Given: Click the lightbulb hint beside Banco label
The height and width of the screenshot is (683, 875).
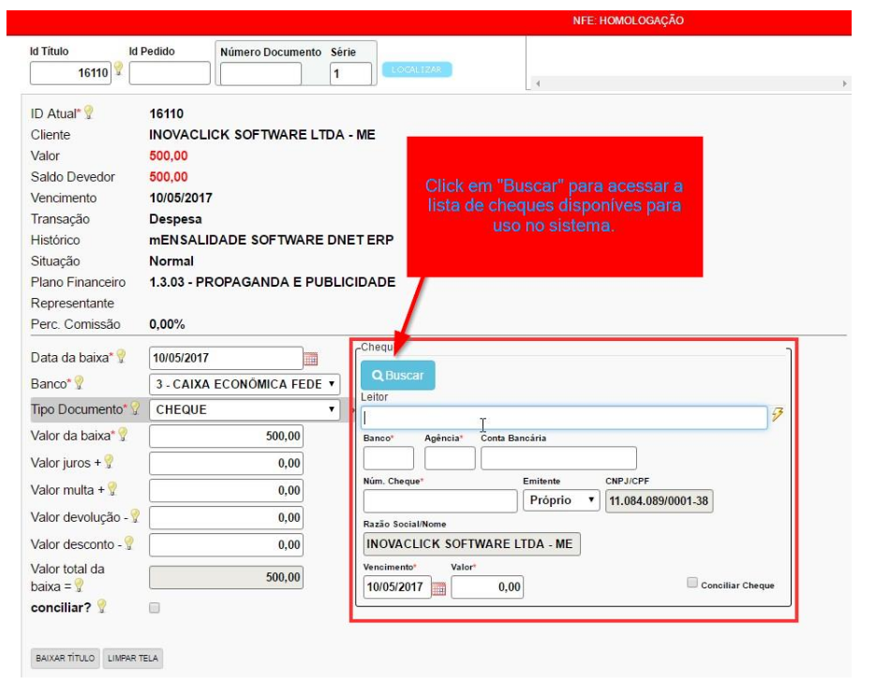Looking at the screenshot, I should point(80,383).
